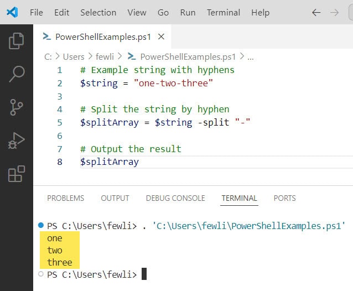
Task: Click the VS Code logo icon
Action: pos(12,12)
